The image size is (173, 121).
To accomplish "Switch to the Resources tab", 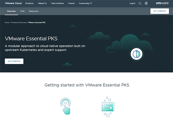I will [x=34, y=11].
